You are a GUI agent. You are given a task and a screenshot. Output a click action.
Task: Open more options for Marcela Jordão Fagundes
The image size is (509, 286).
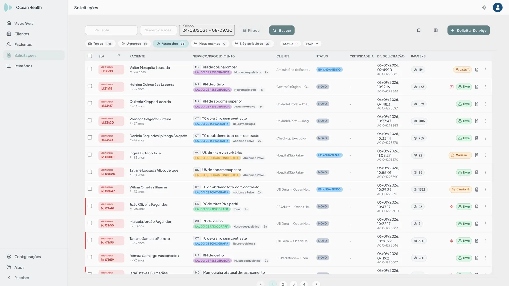coord(485,224)
